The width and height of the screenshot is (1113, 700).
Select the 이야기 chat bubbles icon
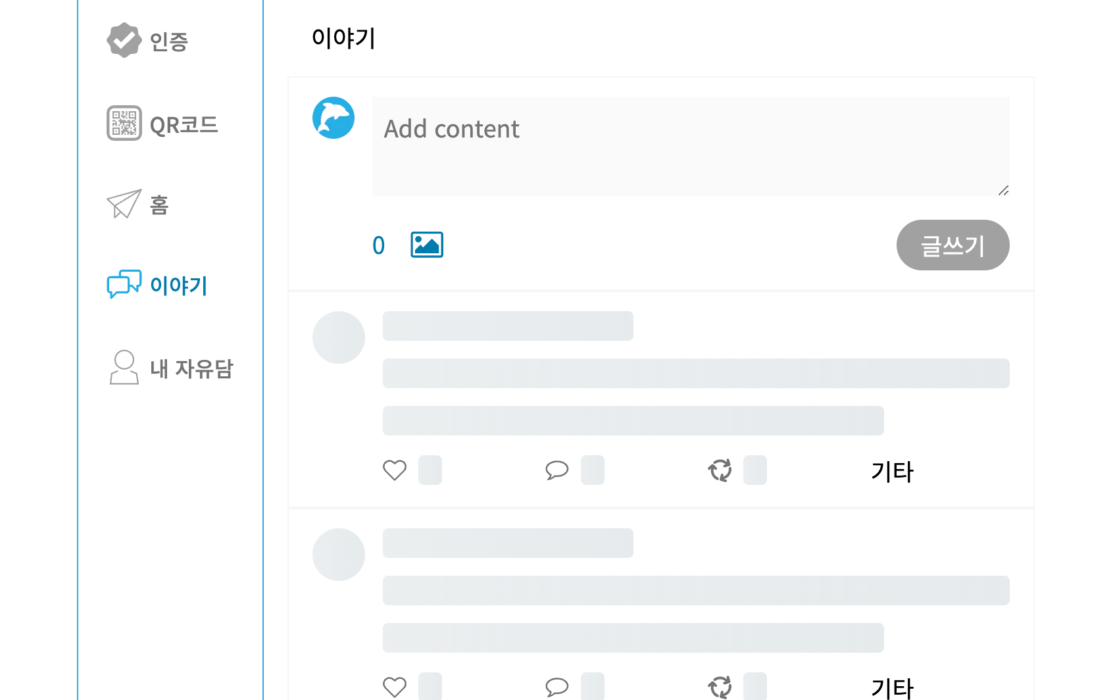(124, 284)
